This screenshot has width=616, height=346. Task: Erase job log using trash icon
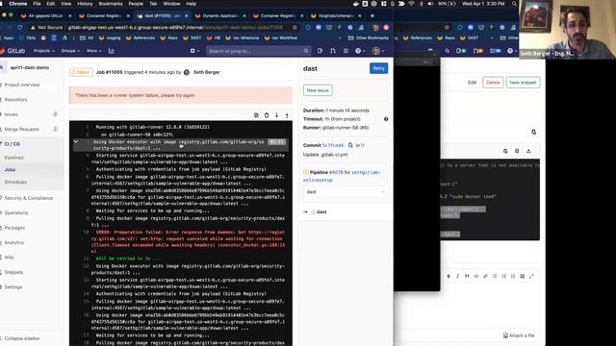[267, 115]
